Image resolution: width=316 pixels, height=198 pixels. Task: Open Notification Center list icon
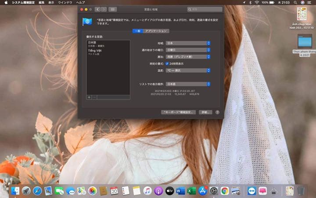click(309, 3)
